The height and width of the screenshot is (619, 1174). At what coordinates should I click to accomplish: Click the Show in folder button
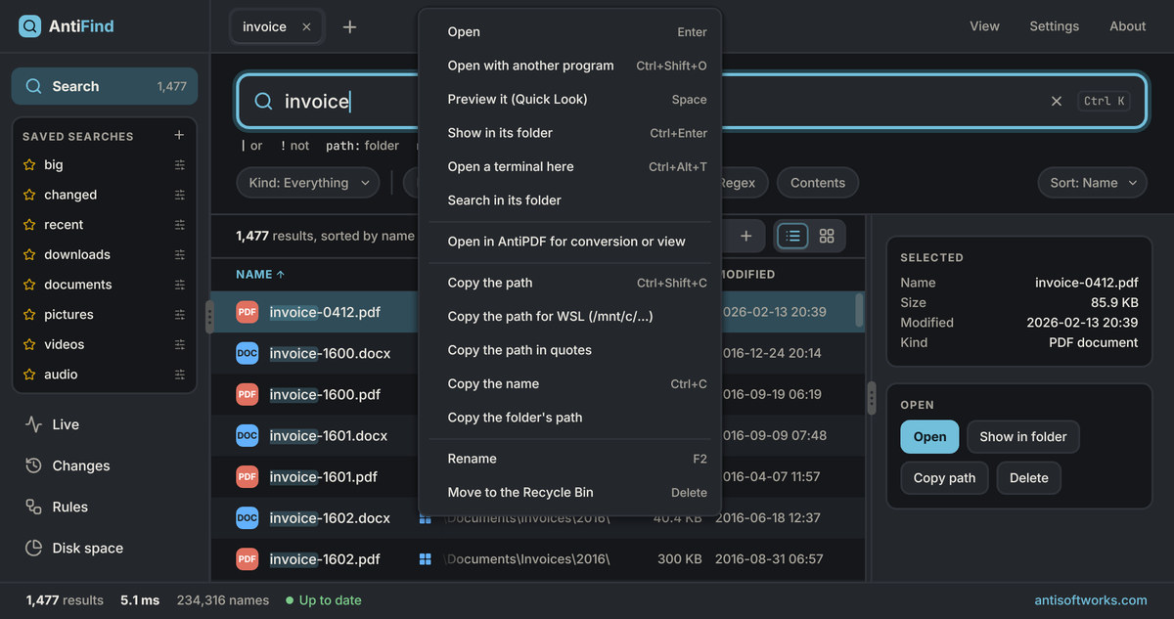(1022, 437)
